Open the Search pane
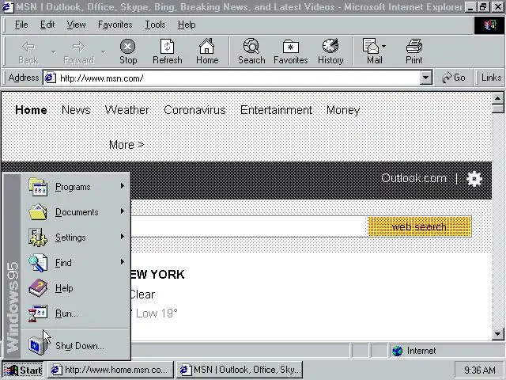The width and height of the screenshot is (506, 380). [251, 52]
